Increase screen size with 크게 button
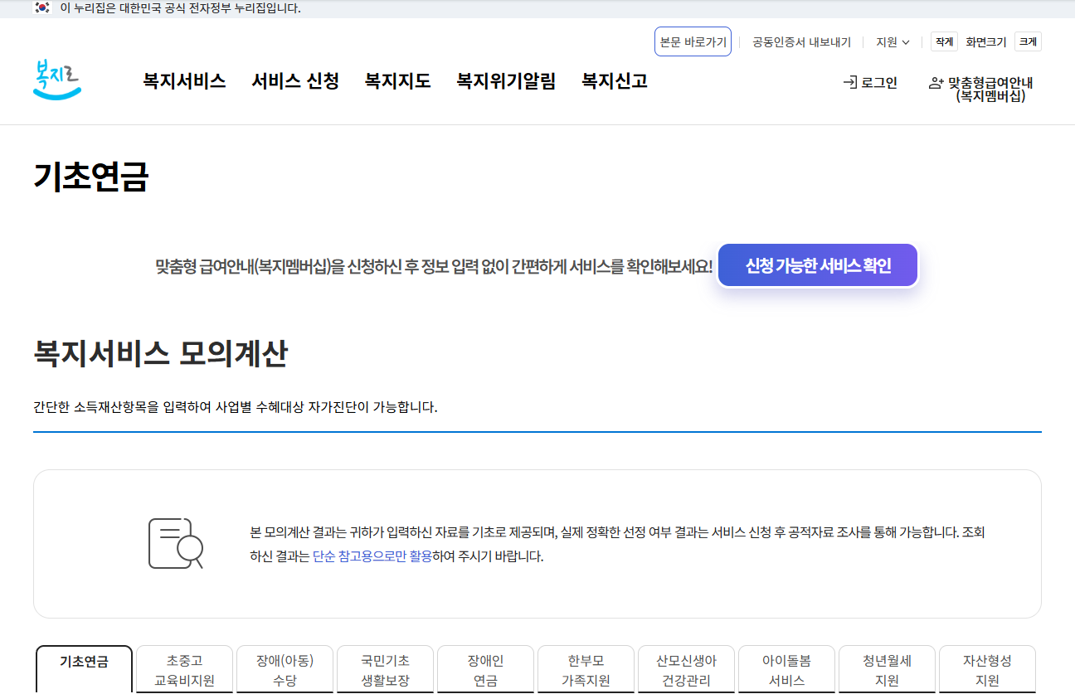This screenshot has width=1075, height=694. tap(1028, 41)
